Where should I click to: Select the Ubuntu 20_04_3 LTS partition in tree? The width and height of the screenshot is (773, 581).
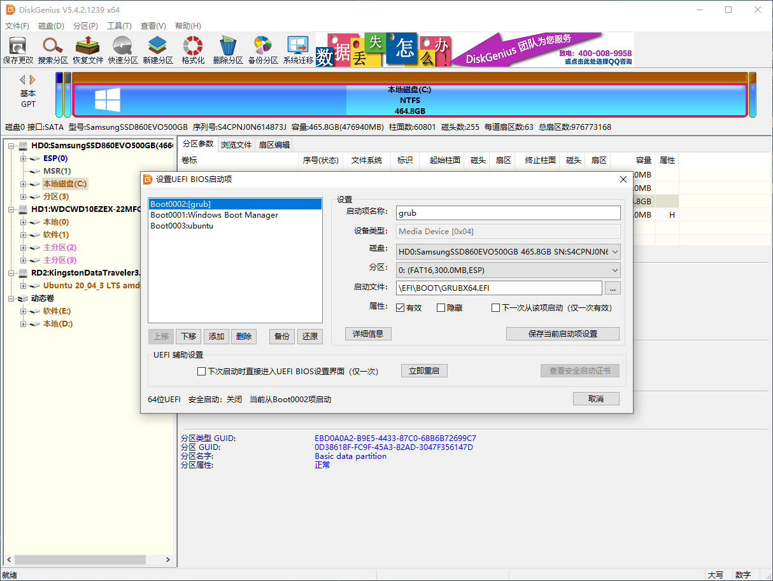point(92,286)
